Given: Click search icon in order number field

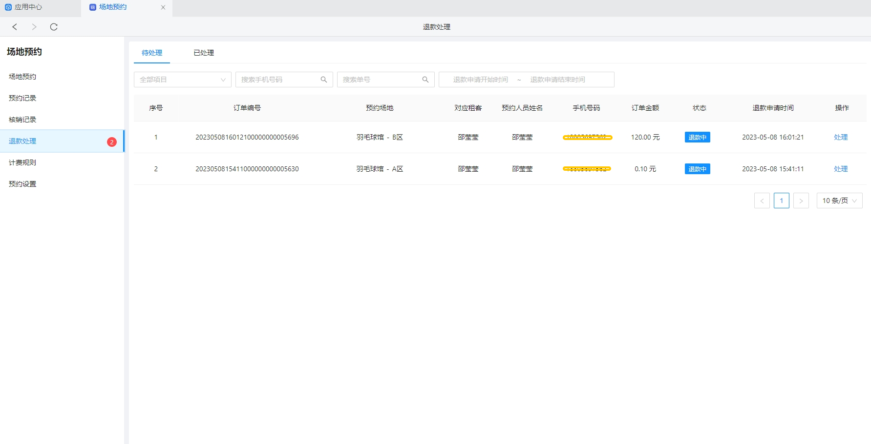Looking at the screenshot, I should coord(425,80).
